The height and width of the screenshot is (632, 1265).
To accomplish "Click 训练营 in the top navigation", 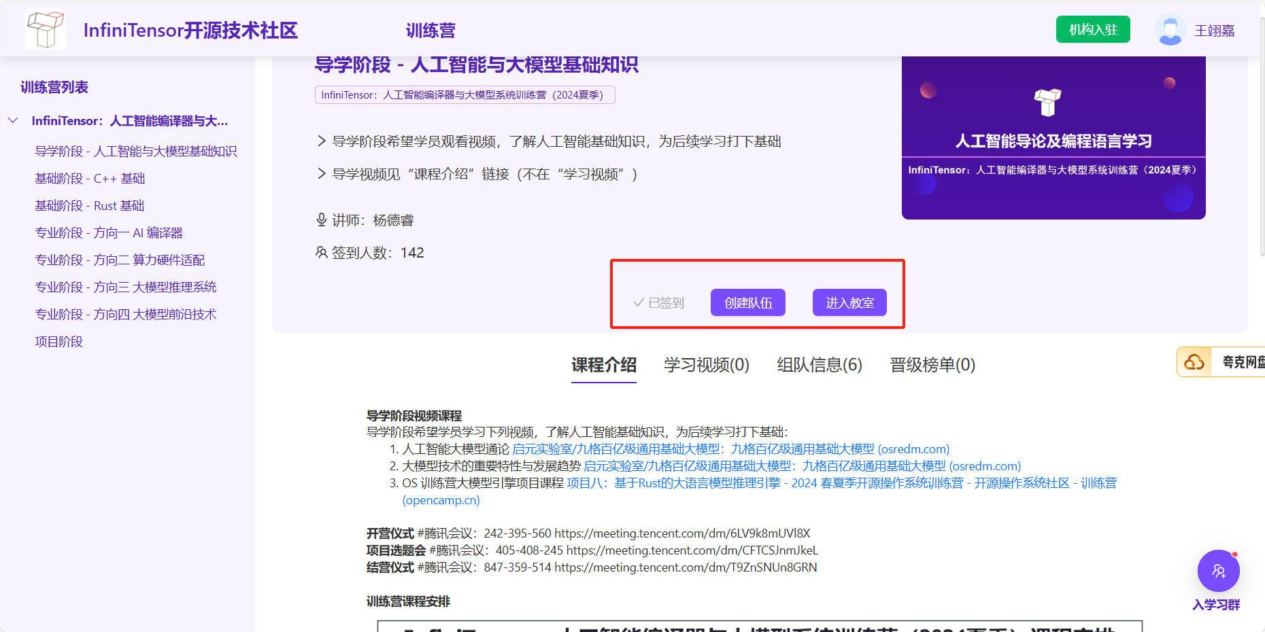I will (x=430, y=29).
